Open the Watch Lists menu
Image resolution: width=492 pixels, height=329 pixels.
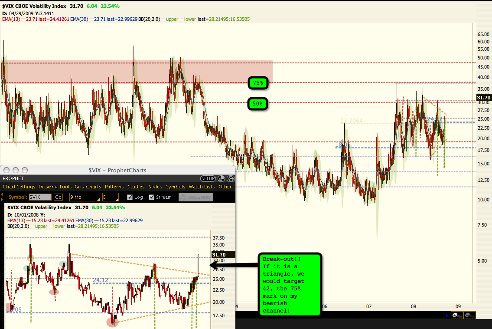pos(202,187)
